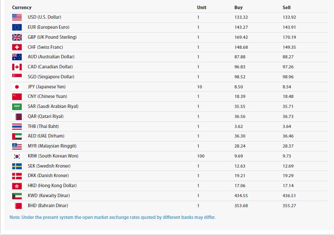Image resolution: width=334 pixels, height=235 pixels.
Task: Click the European Union flag icon
Action: click(x=17, y=27)
